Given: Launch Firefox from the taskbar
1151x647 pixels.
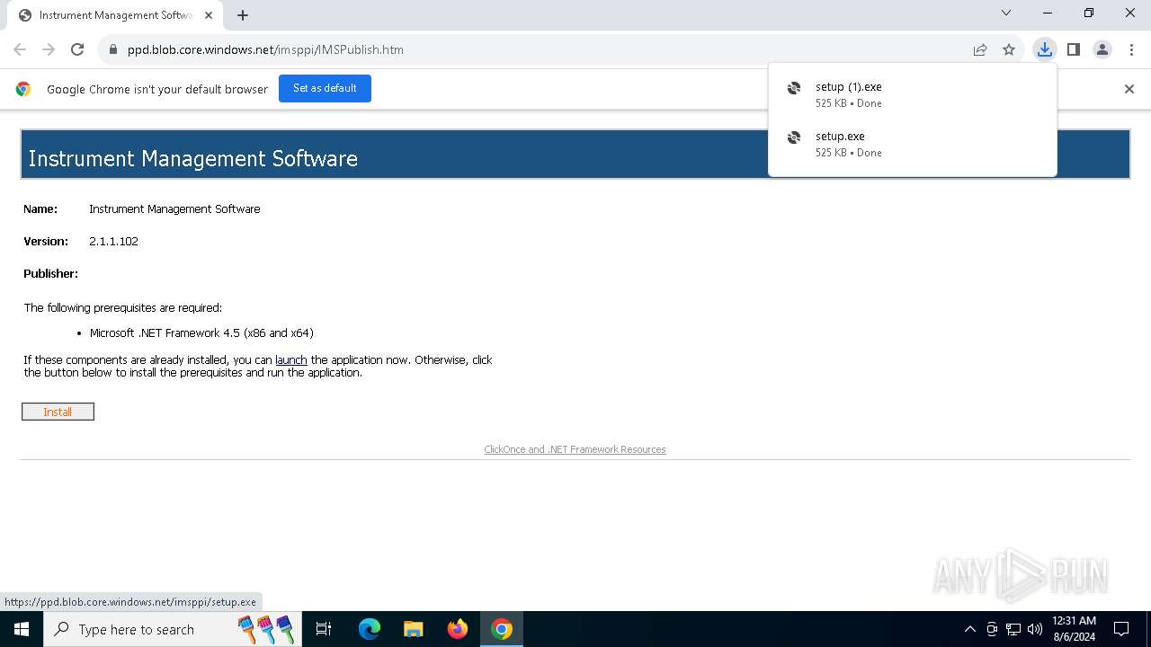Looking at the screenshot, I should pyautogui.click(x=458, y=629).
